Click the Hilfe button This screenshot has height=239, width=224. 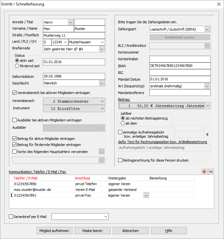pyautogui.click(x=168, y=231)
